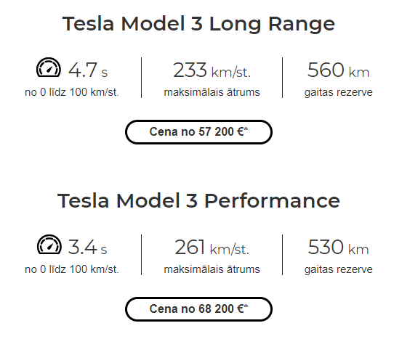Click the asterisk on the 68 200 € price

246,306
